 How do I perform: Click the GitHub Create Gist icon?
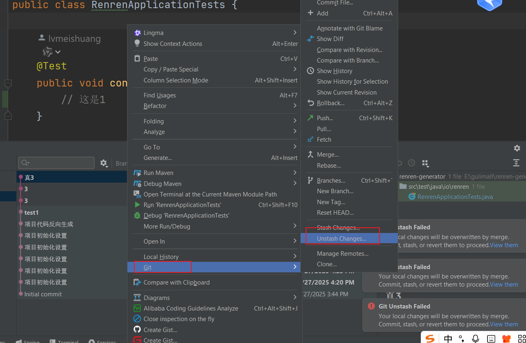(137, 330)
